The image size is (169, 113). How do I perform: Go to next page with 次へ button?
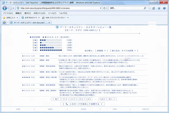click(x=112, y=99)
